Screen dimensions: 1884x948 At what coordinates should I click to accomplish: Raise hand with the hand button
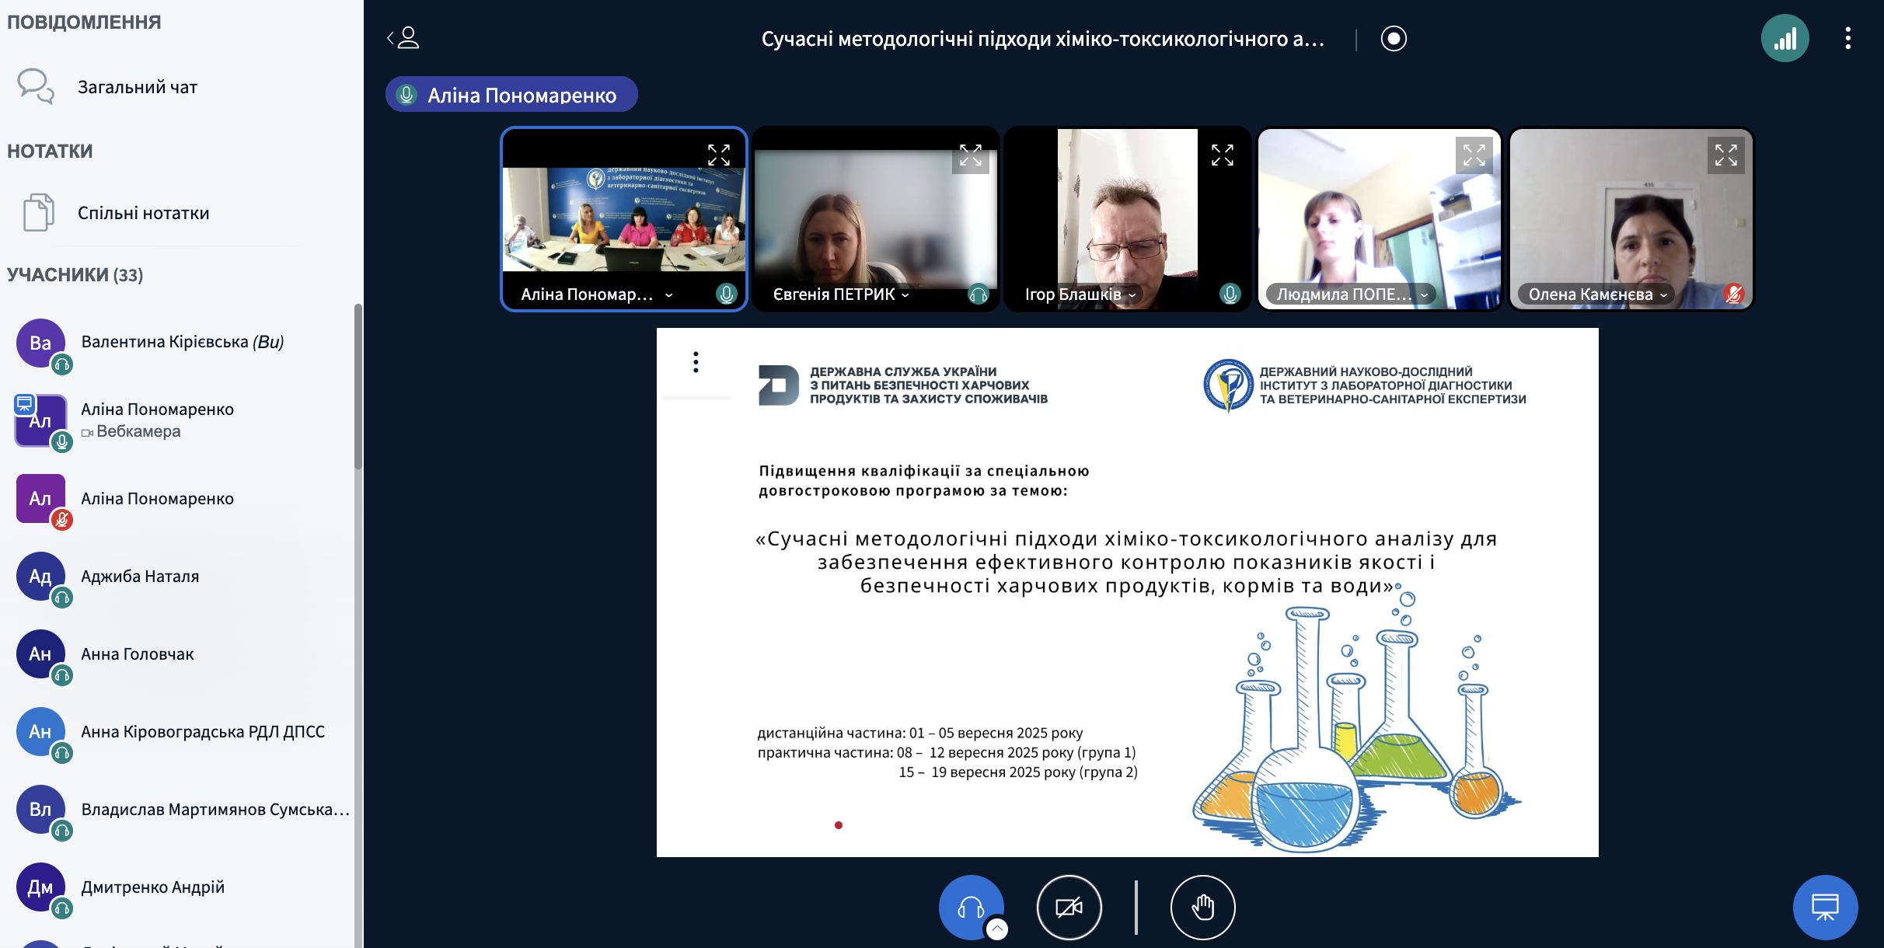[1202, 907]
